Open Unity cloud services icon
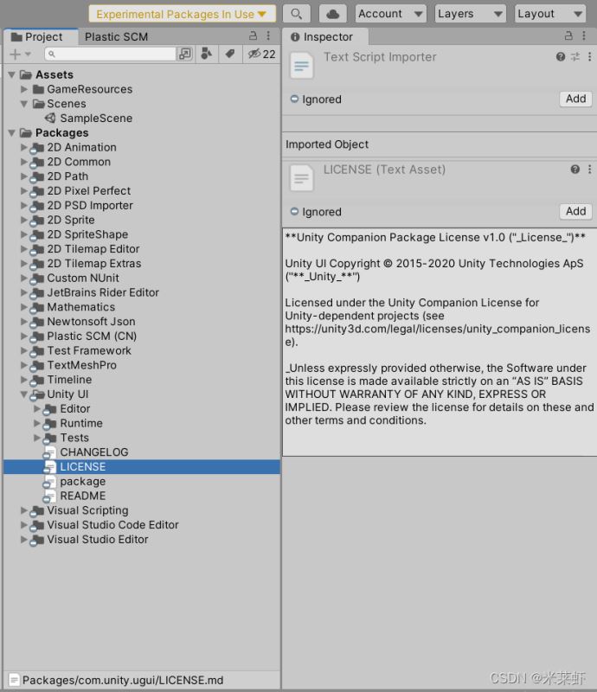This screenshot has width=597, height=692. pyautogui.click(x=332, y=14)
